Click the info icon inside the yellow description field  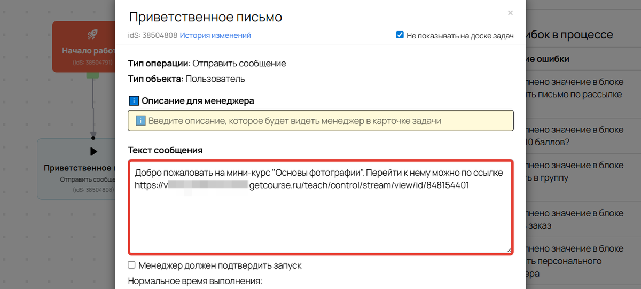[140, 121]
